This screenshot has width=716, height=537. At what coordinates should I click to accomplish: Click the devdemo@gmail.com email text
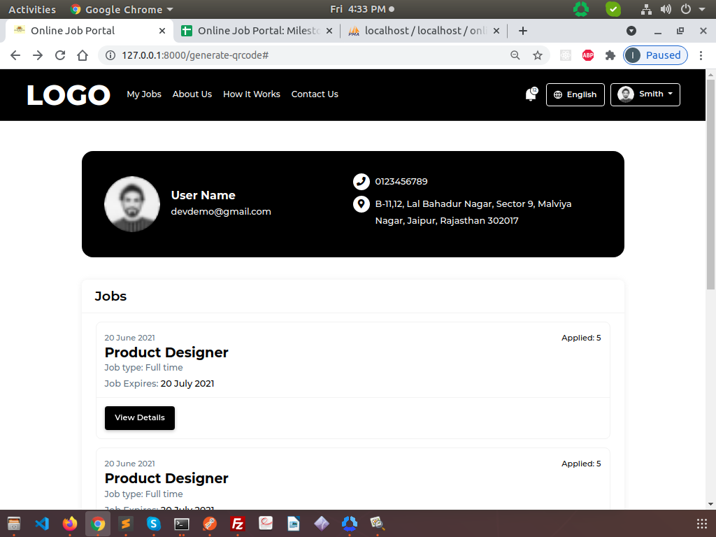click(x=221, y=211)
